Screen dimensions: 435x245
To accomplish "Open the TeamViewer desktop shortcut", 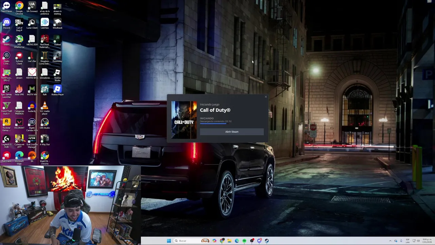I will [x=6, y=7].
